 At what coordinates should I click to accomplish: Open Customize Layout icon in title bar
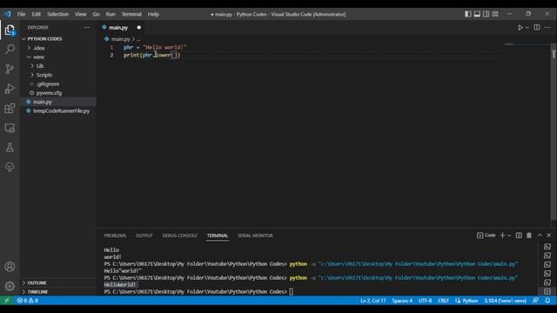(495, 14)
